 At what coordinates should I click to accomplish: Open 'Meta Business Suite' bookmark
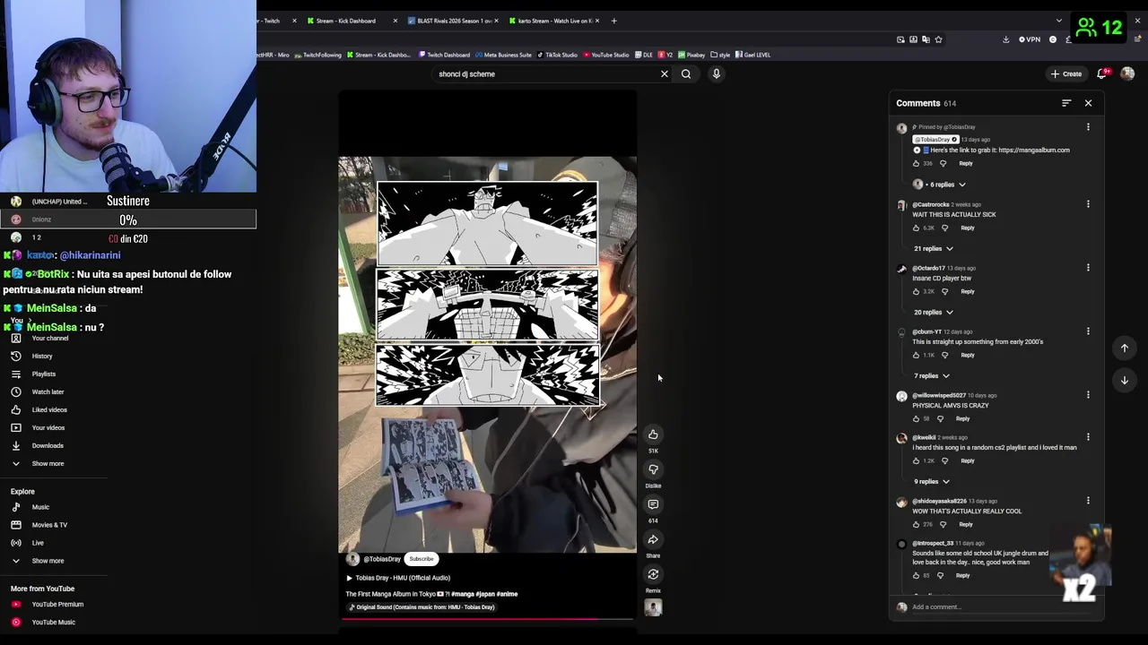(x=503, y=55)
